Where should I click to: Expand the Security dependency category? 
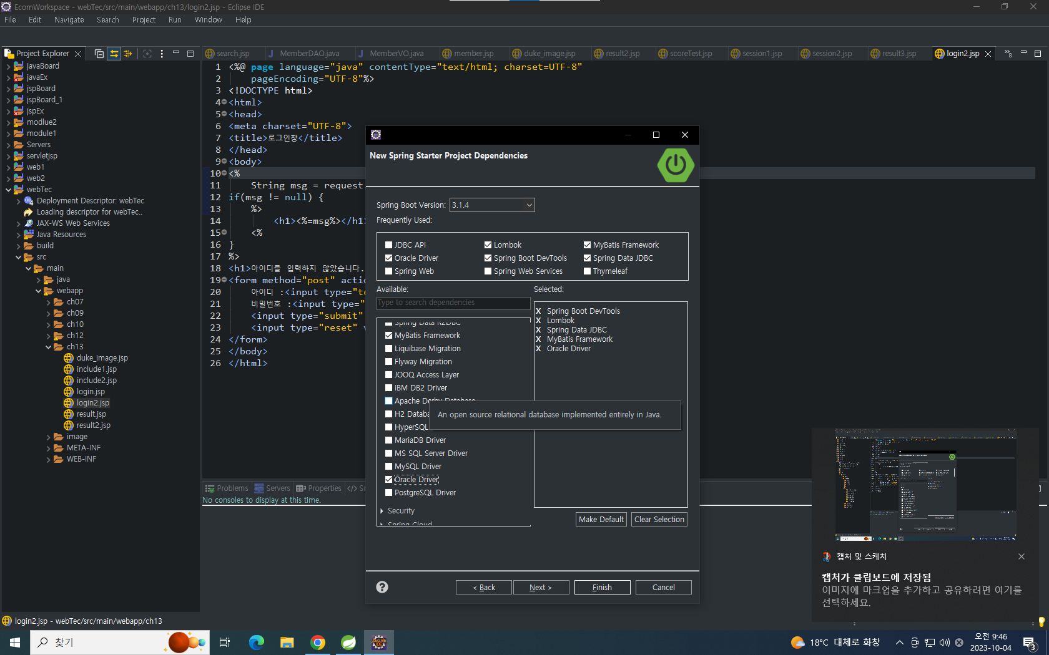pos(382,511)
